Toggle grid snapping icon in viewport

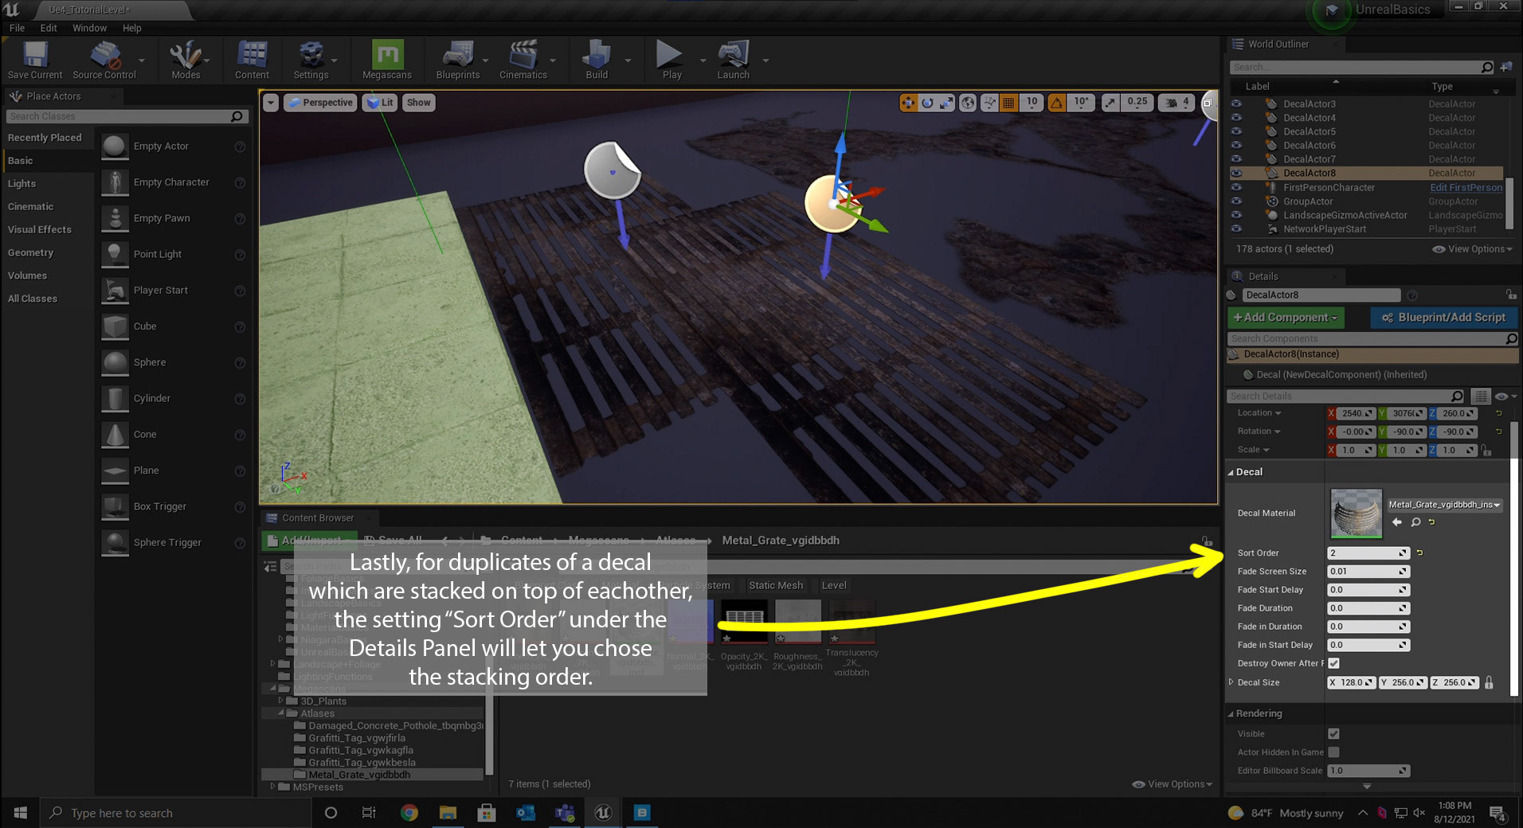pos(1008,103)
